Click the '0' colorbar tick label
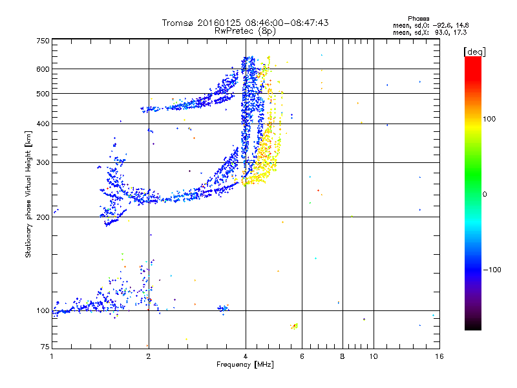 [x=485, y=195]
